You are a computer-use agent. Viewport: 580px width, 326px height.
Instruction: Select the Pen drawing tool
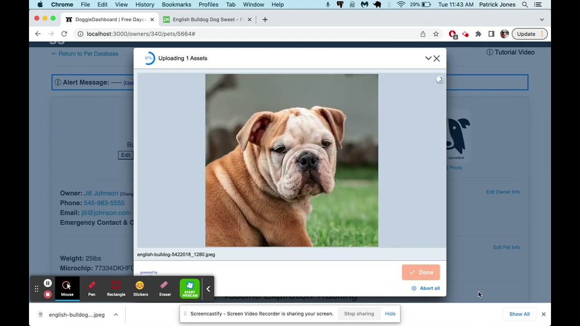coord(92,288)
